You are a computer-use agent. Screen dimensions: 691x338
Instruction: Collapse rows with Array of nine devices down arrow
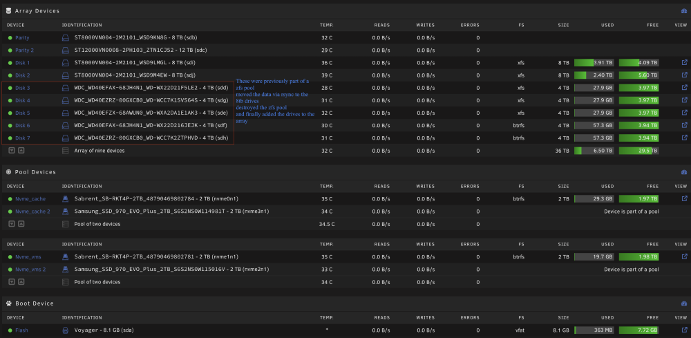[12, 150]
